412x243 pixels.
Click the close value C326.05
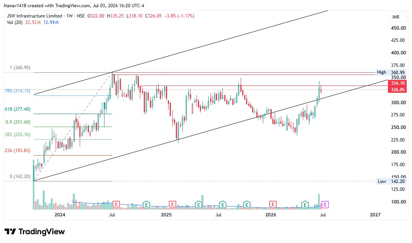(153, 16)
